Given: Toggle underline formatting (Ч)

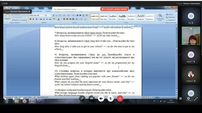Looking at the screenshot, I should (37, 19).
